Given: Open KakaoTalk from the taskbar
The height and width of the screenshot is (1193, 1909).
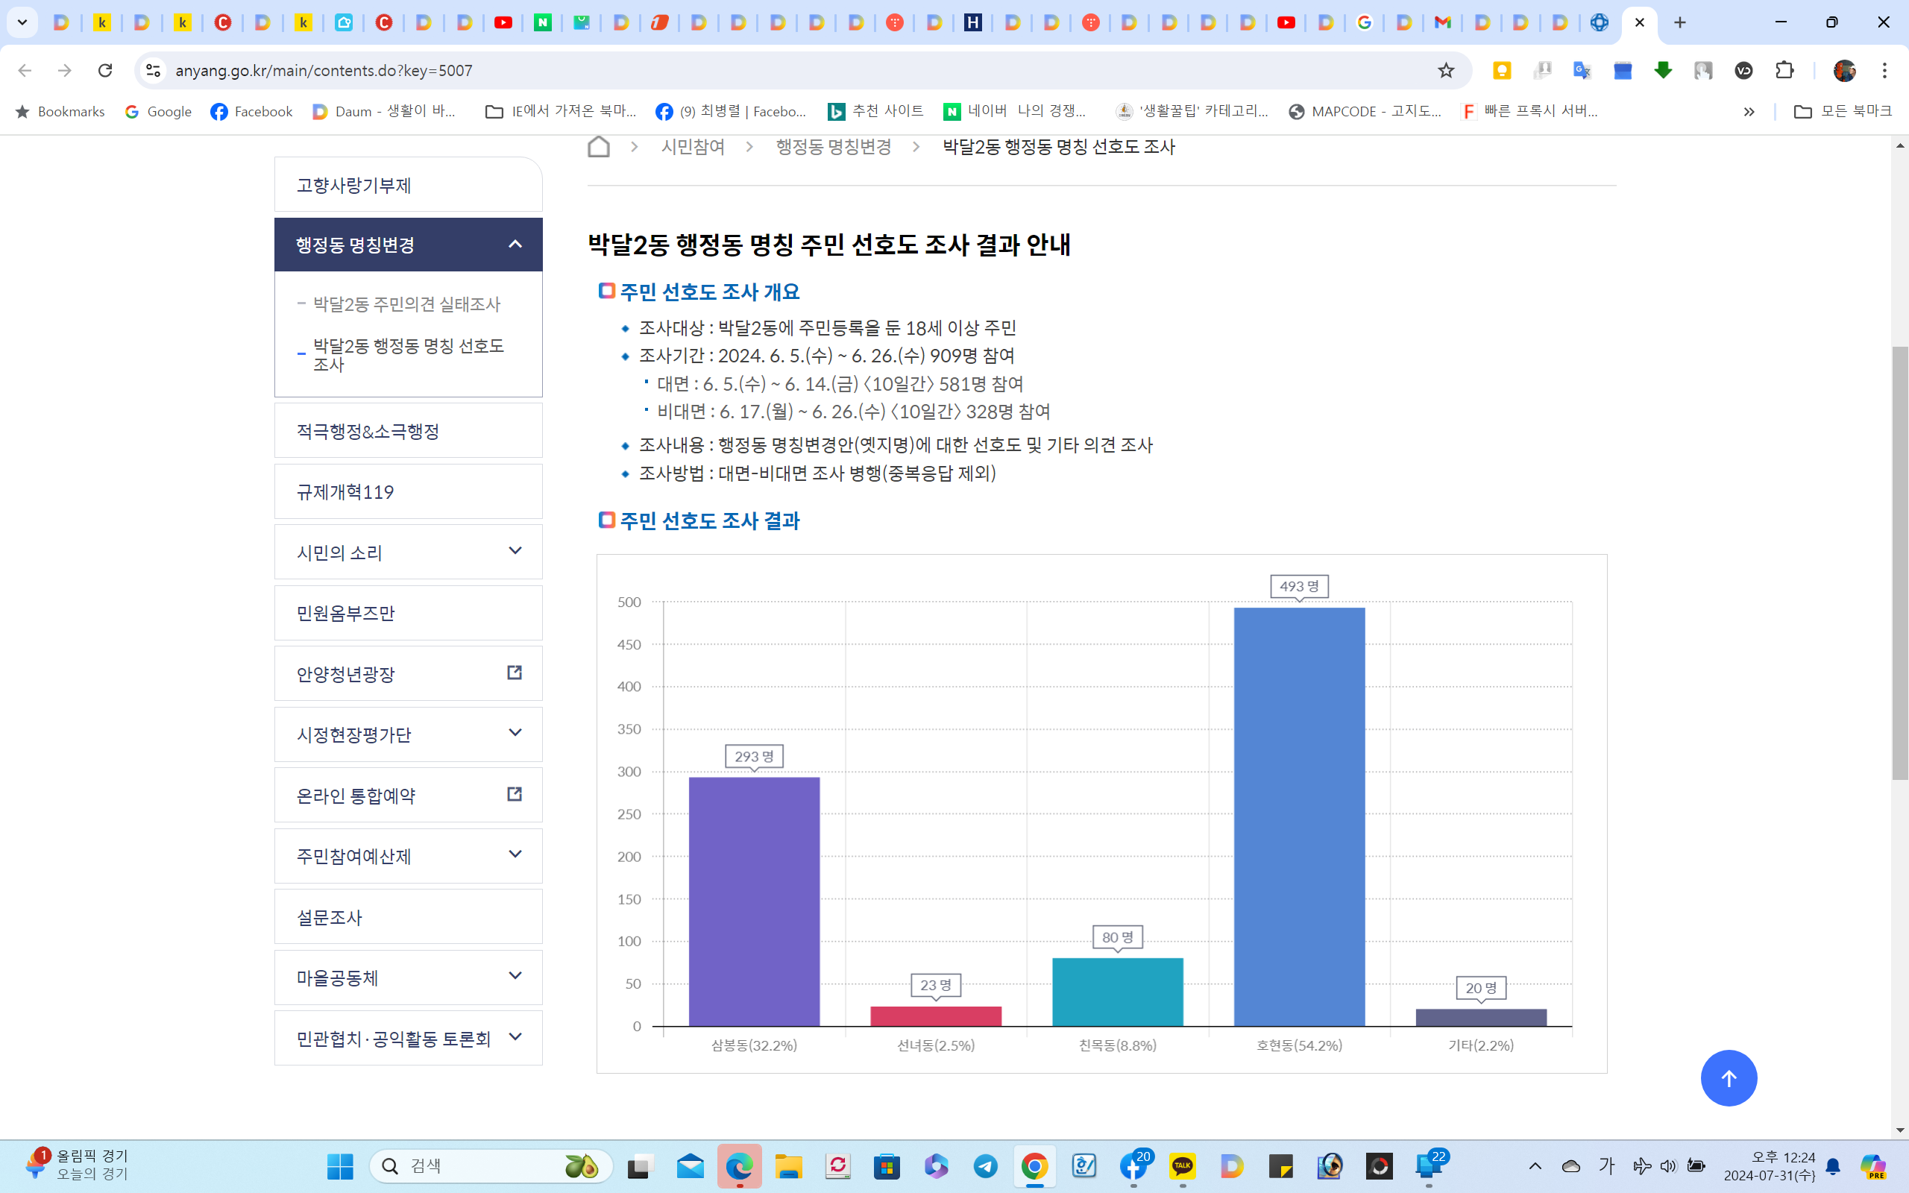Looking at the screenshot, I should coord(1182,1165).
